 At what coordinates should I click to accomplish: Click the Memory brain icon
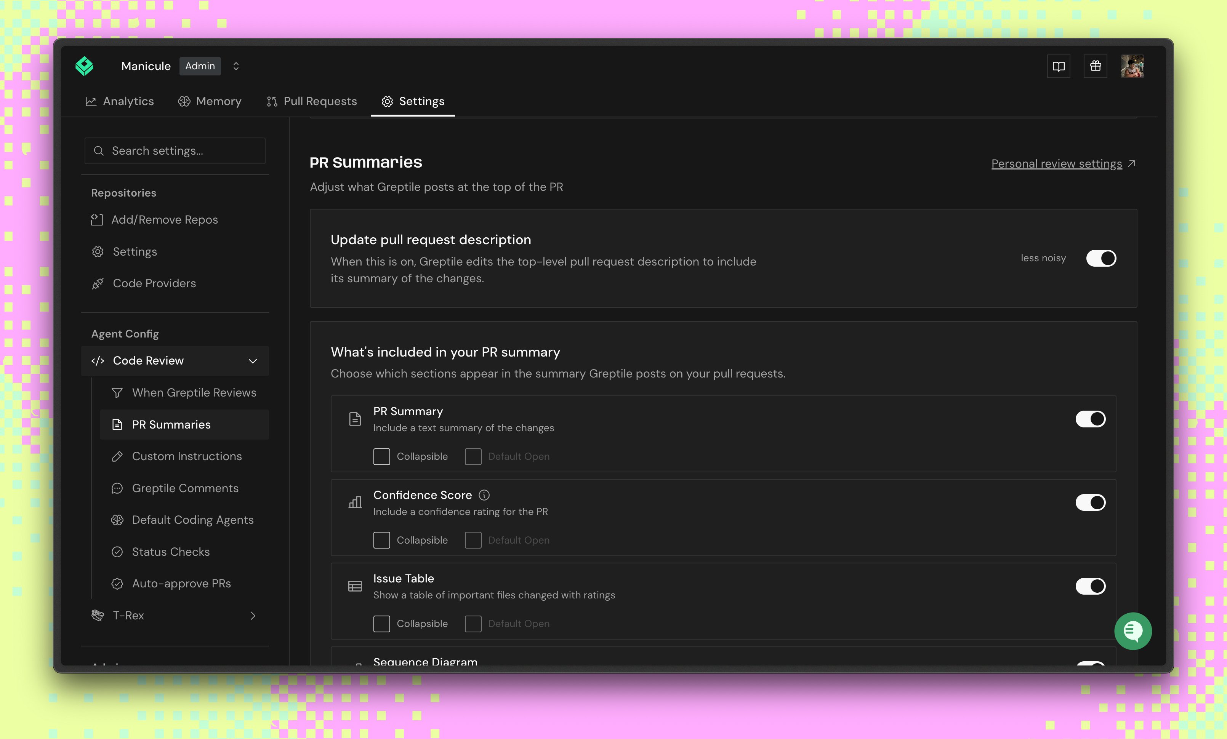click(184, 102)
